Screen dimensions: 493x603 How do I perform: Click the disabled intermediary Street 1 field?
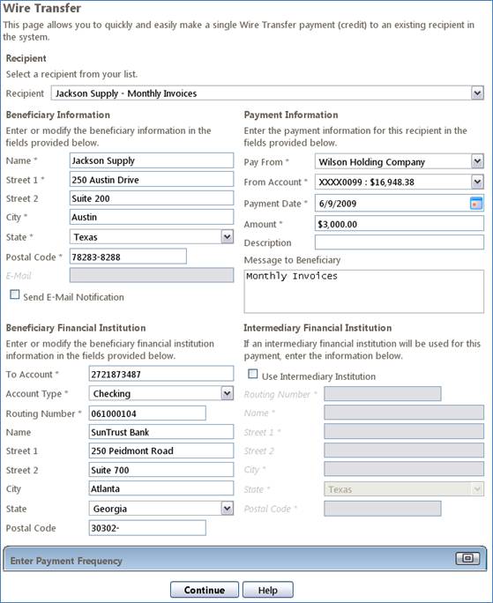coord(404,431)
